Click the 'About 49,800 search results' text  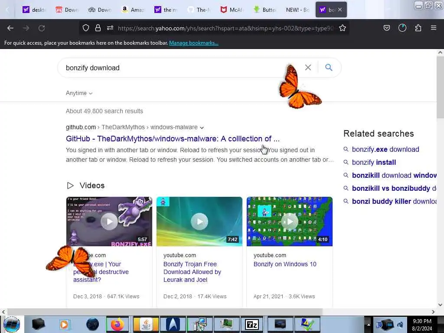pyautogui.click(x=104, y=111)
